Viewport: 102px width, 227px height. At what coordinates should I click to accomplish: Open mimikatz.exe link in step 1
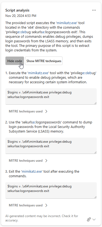point(38,73)
